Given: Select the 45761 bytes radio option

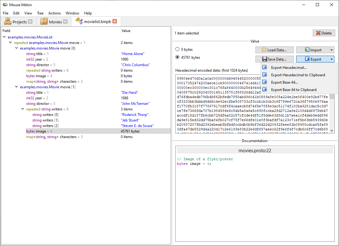Looking at the screenshot, I should 177,57.
